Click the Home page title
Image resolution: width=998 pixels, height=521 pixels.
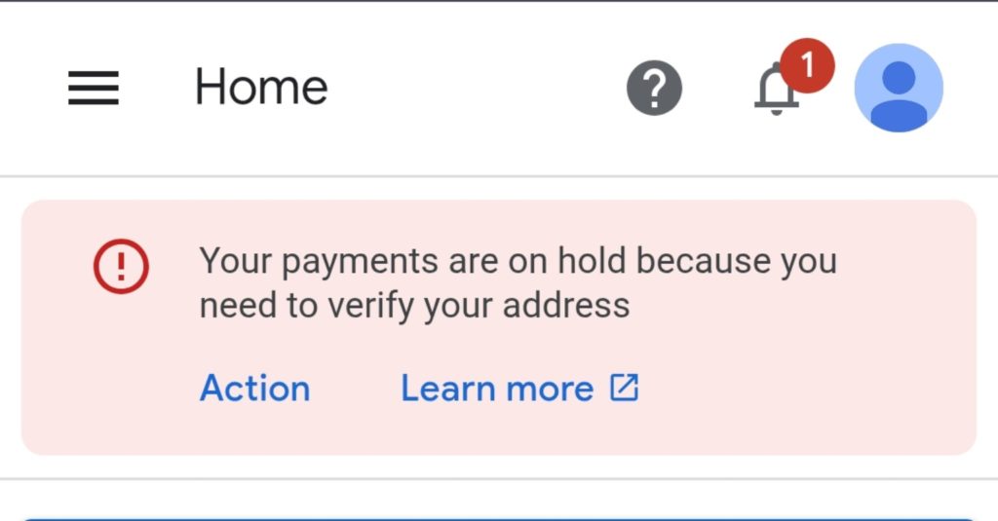coord(261,88)
